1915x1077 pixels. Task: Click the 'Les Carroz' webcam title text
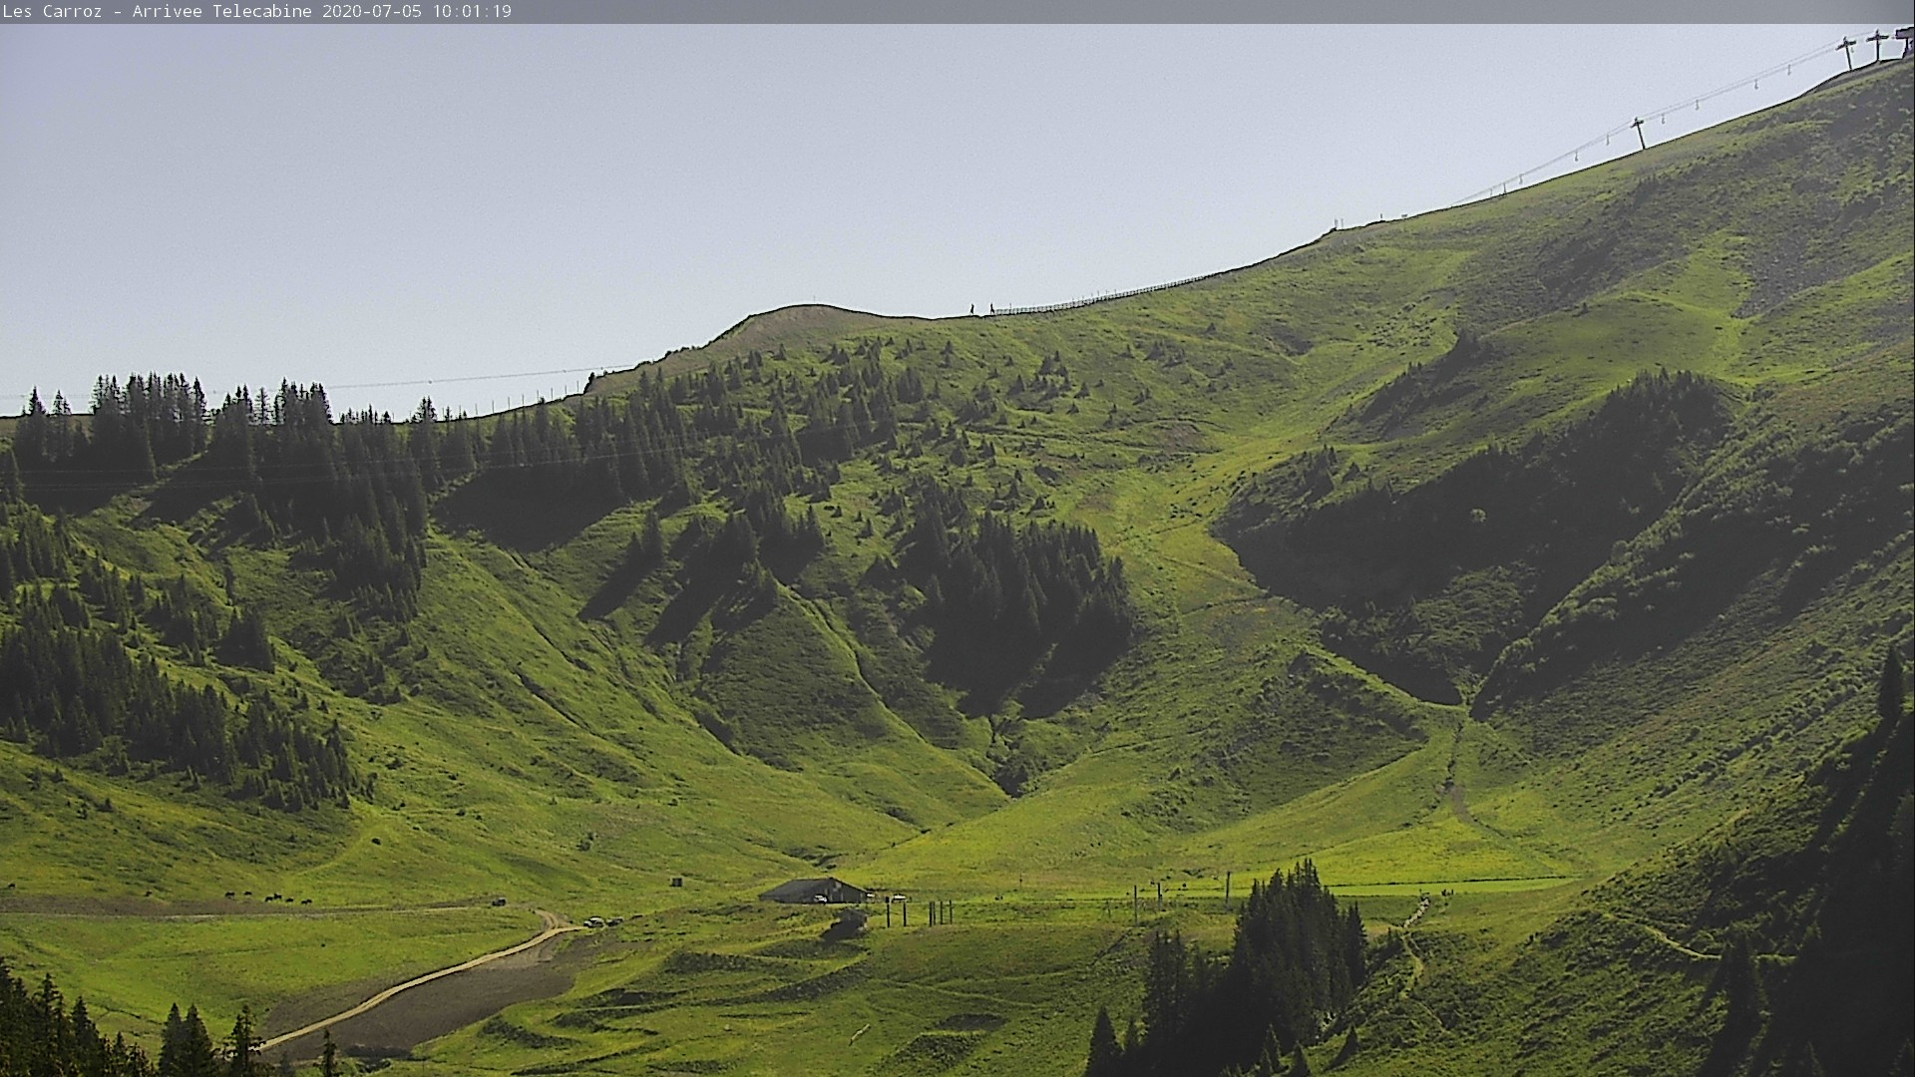pyautogui.click(x=52, y=12)
